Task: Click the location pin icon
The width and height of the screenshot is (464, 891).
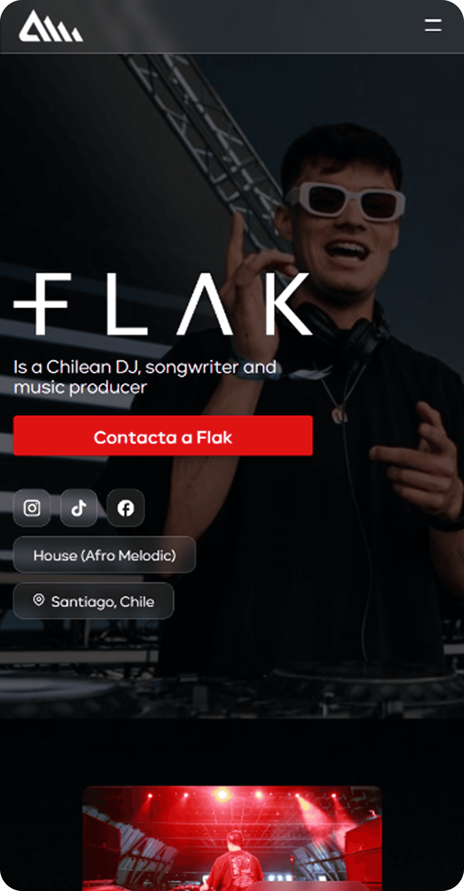Action: [x=39, y=600]
